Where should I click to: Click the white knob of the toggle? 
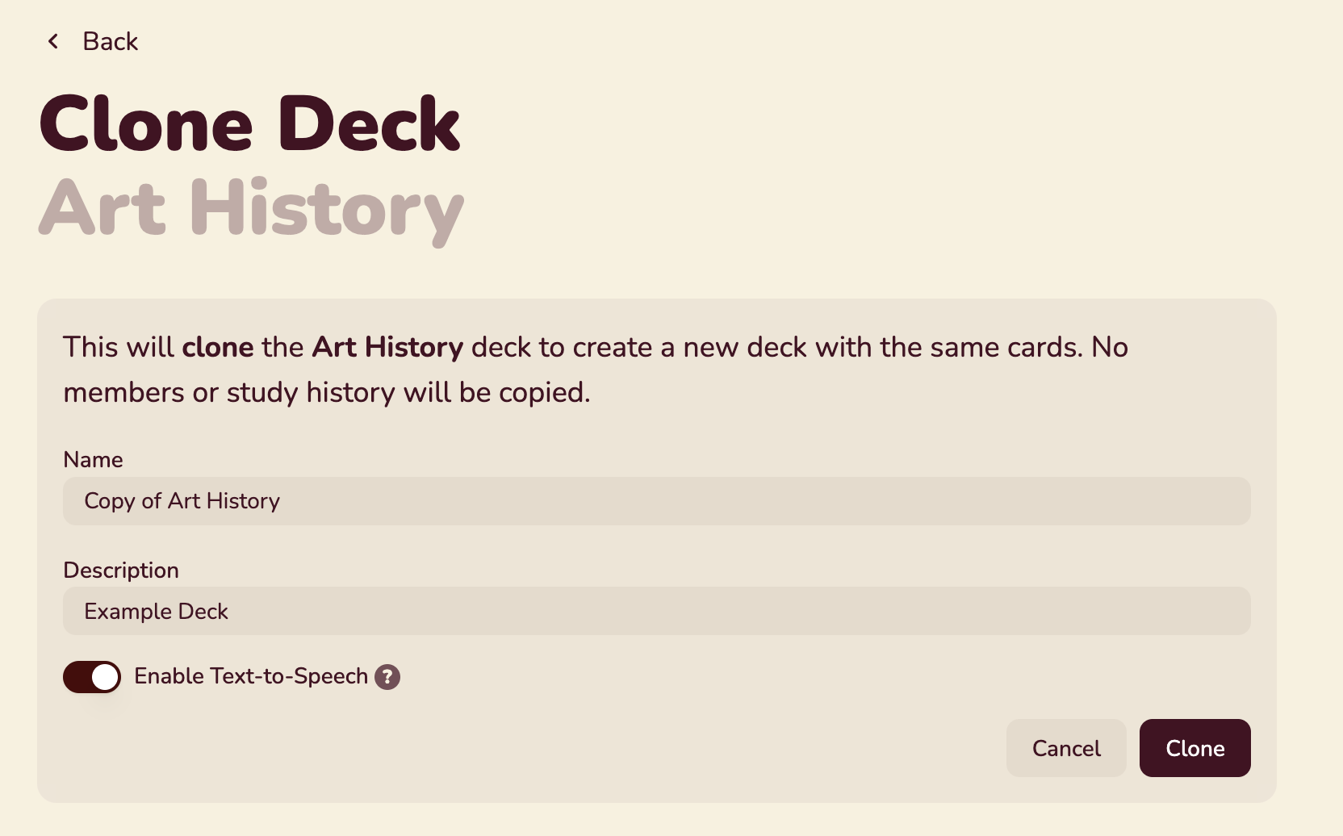tap(105, 677)
